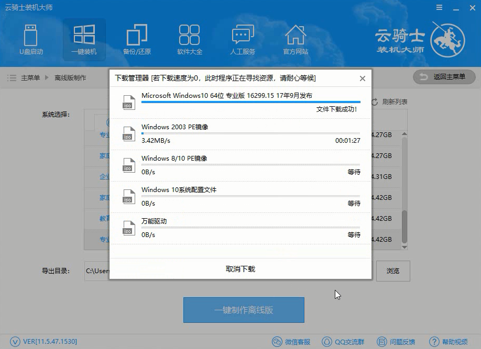
Task: Click the iso icon for Windows 10系统配置文件
Action: point(128,197)
